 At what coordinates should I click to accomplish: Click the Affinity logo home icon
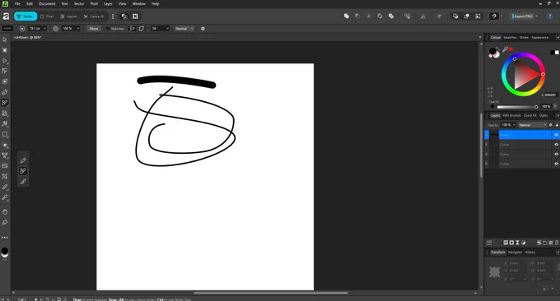[x=6, y=16]
